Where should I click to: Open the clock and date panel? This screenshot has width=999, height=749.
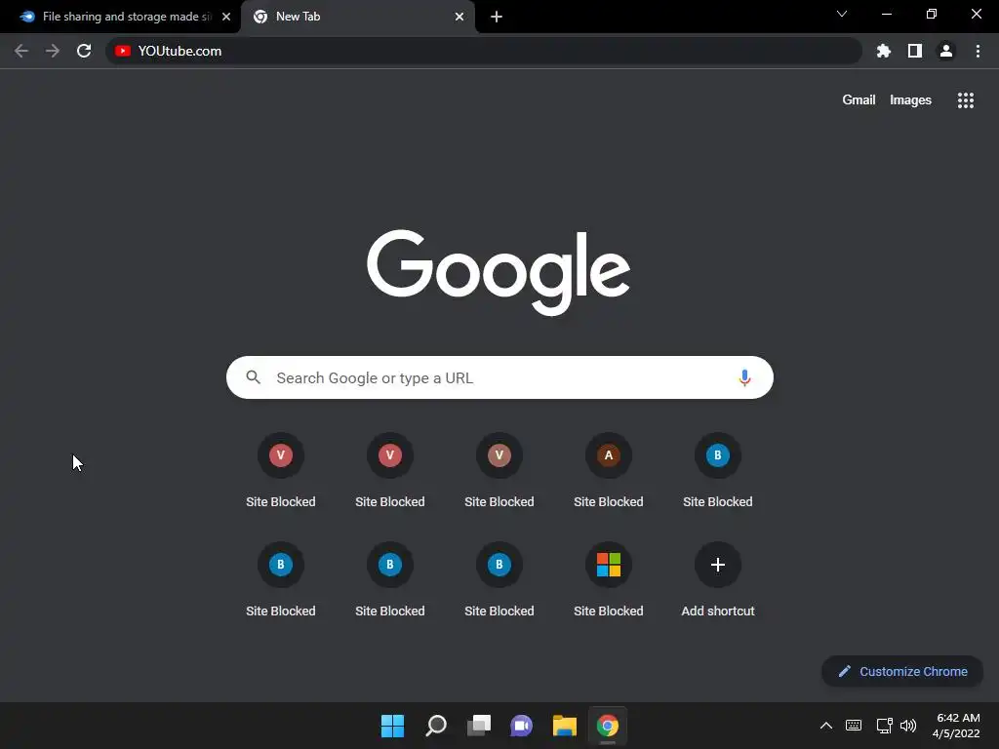tap(957, 726)
